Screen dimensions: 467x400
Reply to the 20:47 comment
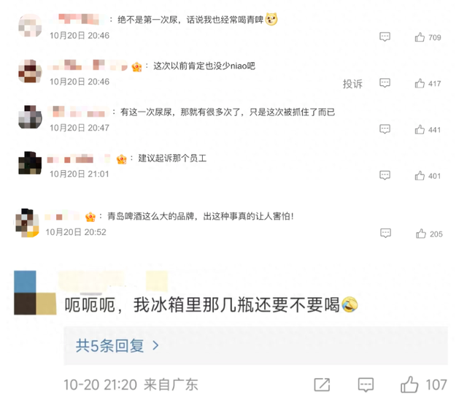(x=385, y=129)
